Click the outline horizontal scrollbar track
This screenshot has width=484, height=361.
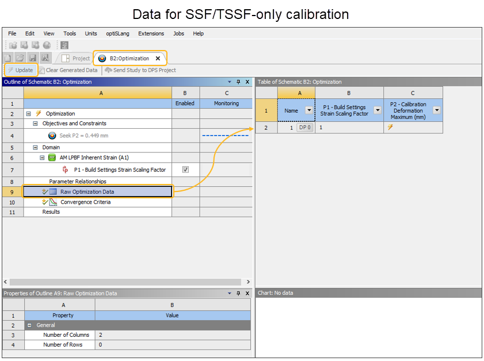pos(125,282)
